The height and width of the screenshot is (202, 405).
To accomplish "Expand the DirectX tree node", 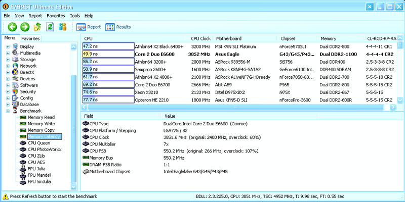I will click(x=8, y=72).
